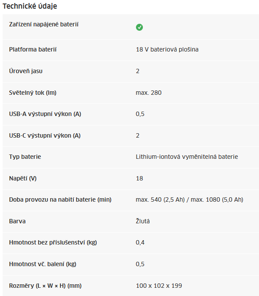Click the "Světelný tok (lm)" label
The width and height of the screenshot is (259, 296).
point(33,93)
